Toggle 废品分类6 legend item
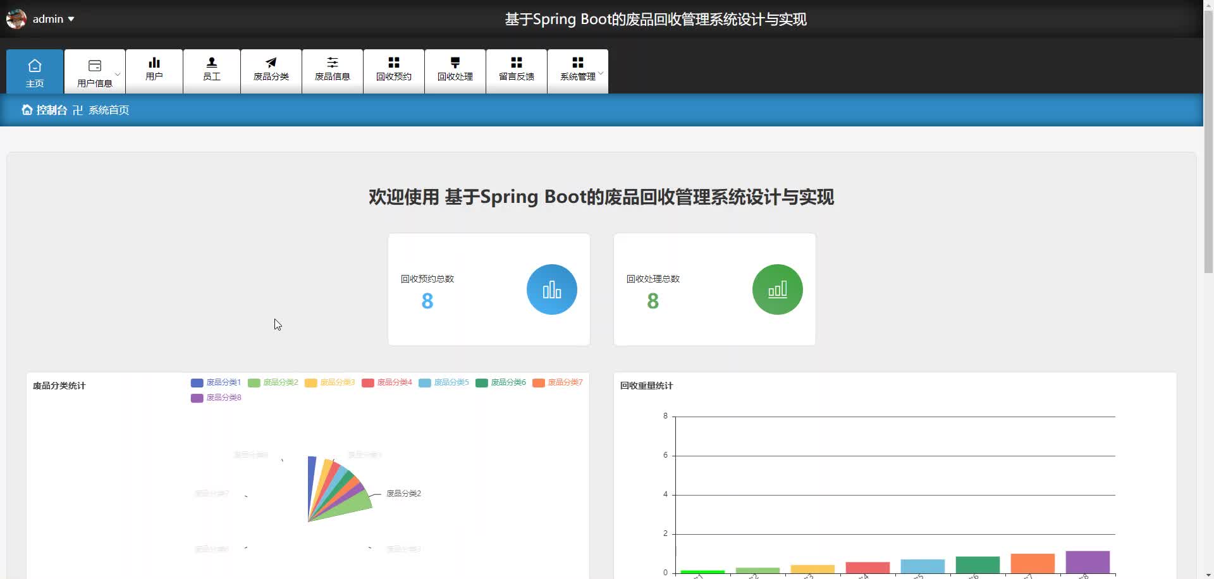1214x579 pixels. click(500, 382)
